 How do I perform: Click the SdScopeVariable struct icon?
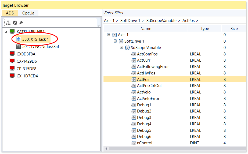point(127,48)
